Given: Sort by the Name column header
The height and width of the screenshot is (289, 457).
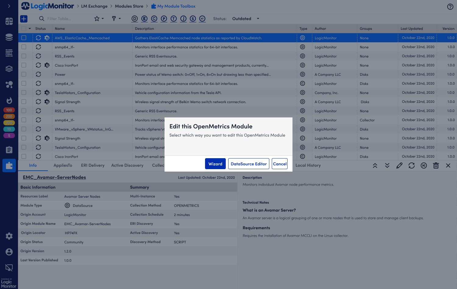Looking at the screenshot, I should pos(60,29).
